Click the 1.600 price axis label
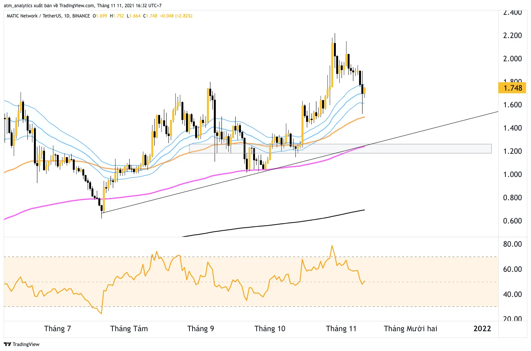Screen dimensions: 531x351 point(512,105)
